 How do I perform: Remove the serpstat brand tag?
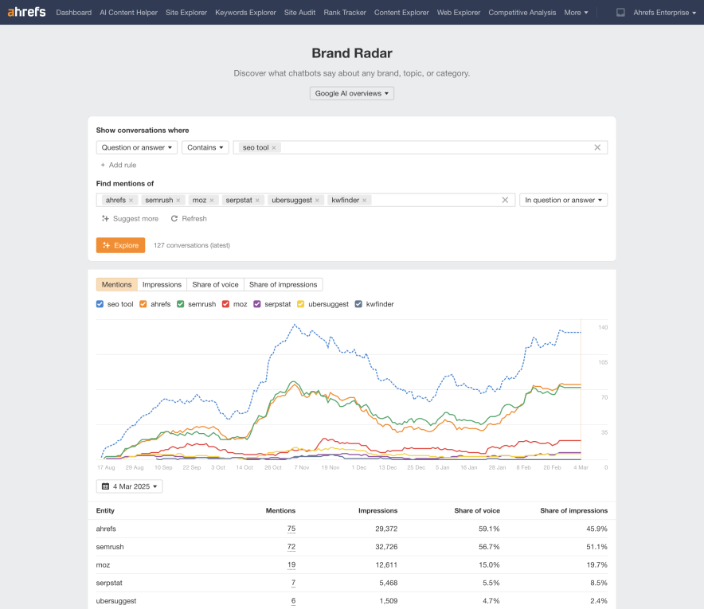pyautogui.click(x=257, y=200)
